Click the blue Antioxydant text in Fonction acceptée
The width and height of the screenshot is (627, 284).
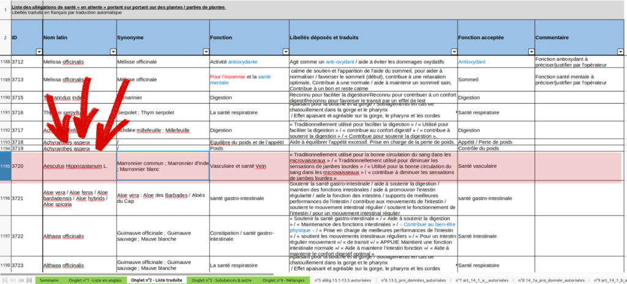(472, 62)
